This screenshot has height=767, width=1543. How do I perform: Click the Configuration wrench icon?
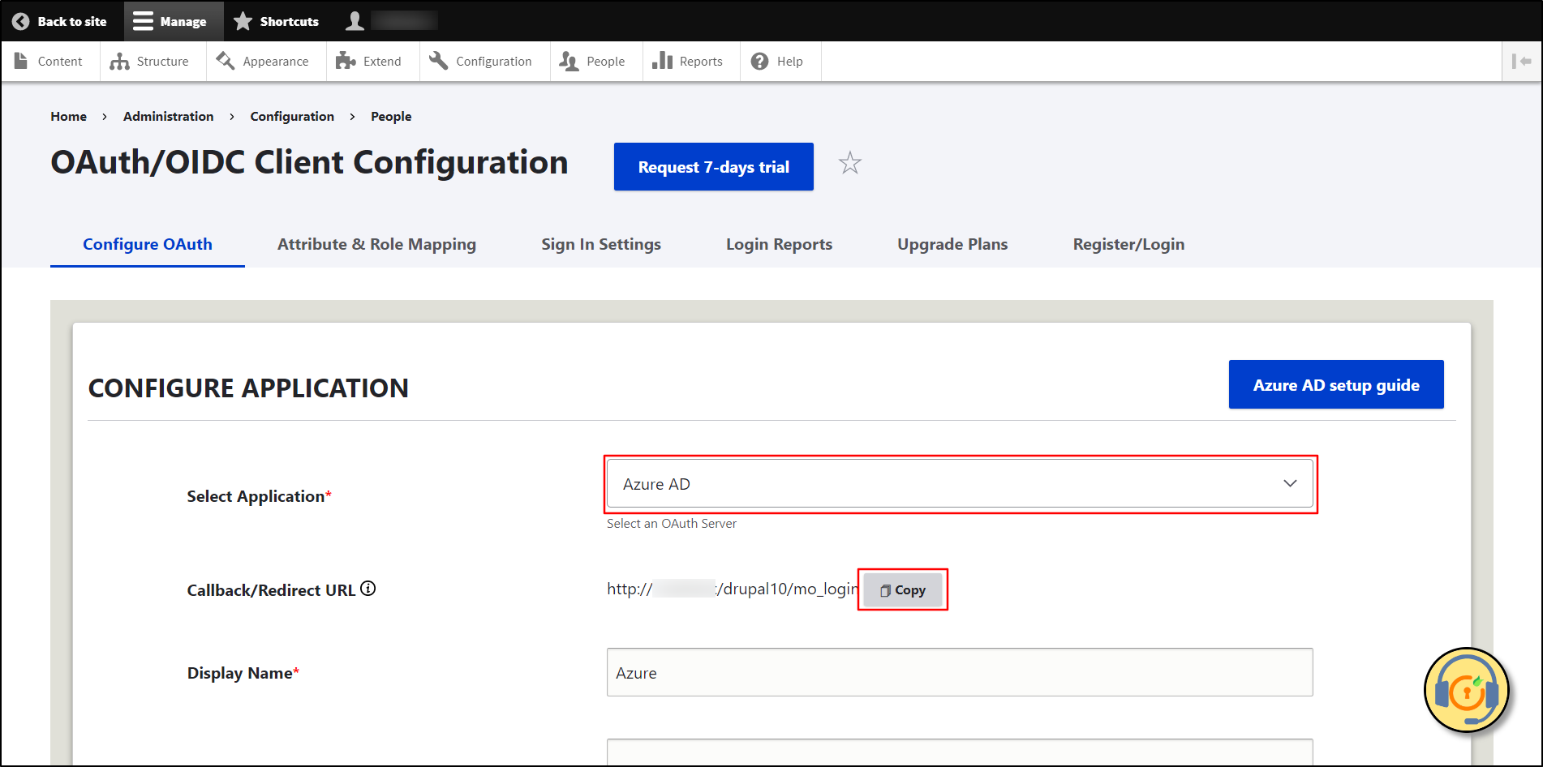pos(436,60)
